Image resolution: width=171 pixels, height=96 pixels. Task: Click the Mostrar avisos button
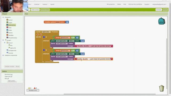click(x=33, y=90)
